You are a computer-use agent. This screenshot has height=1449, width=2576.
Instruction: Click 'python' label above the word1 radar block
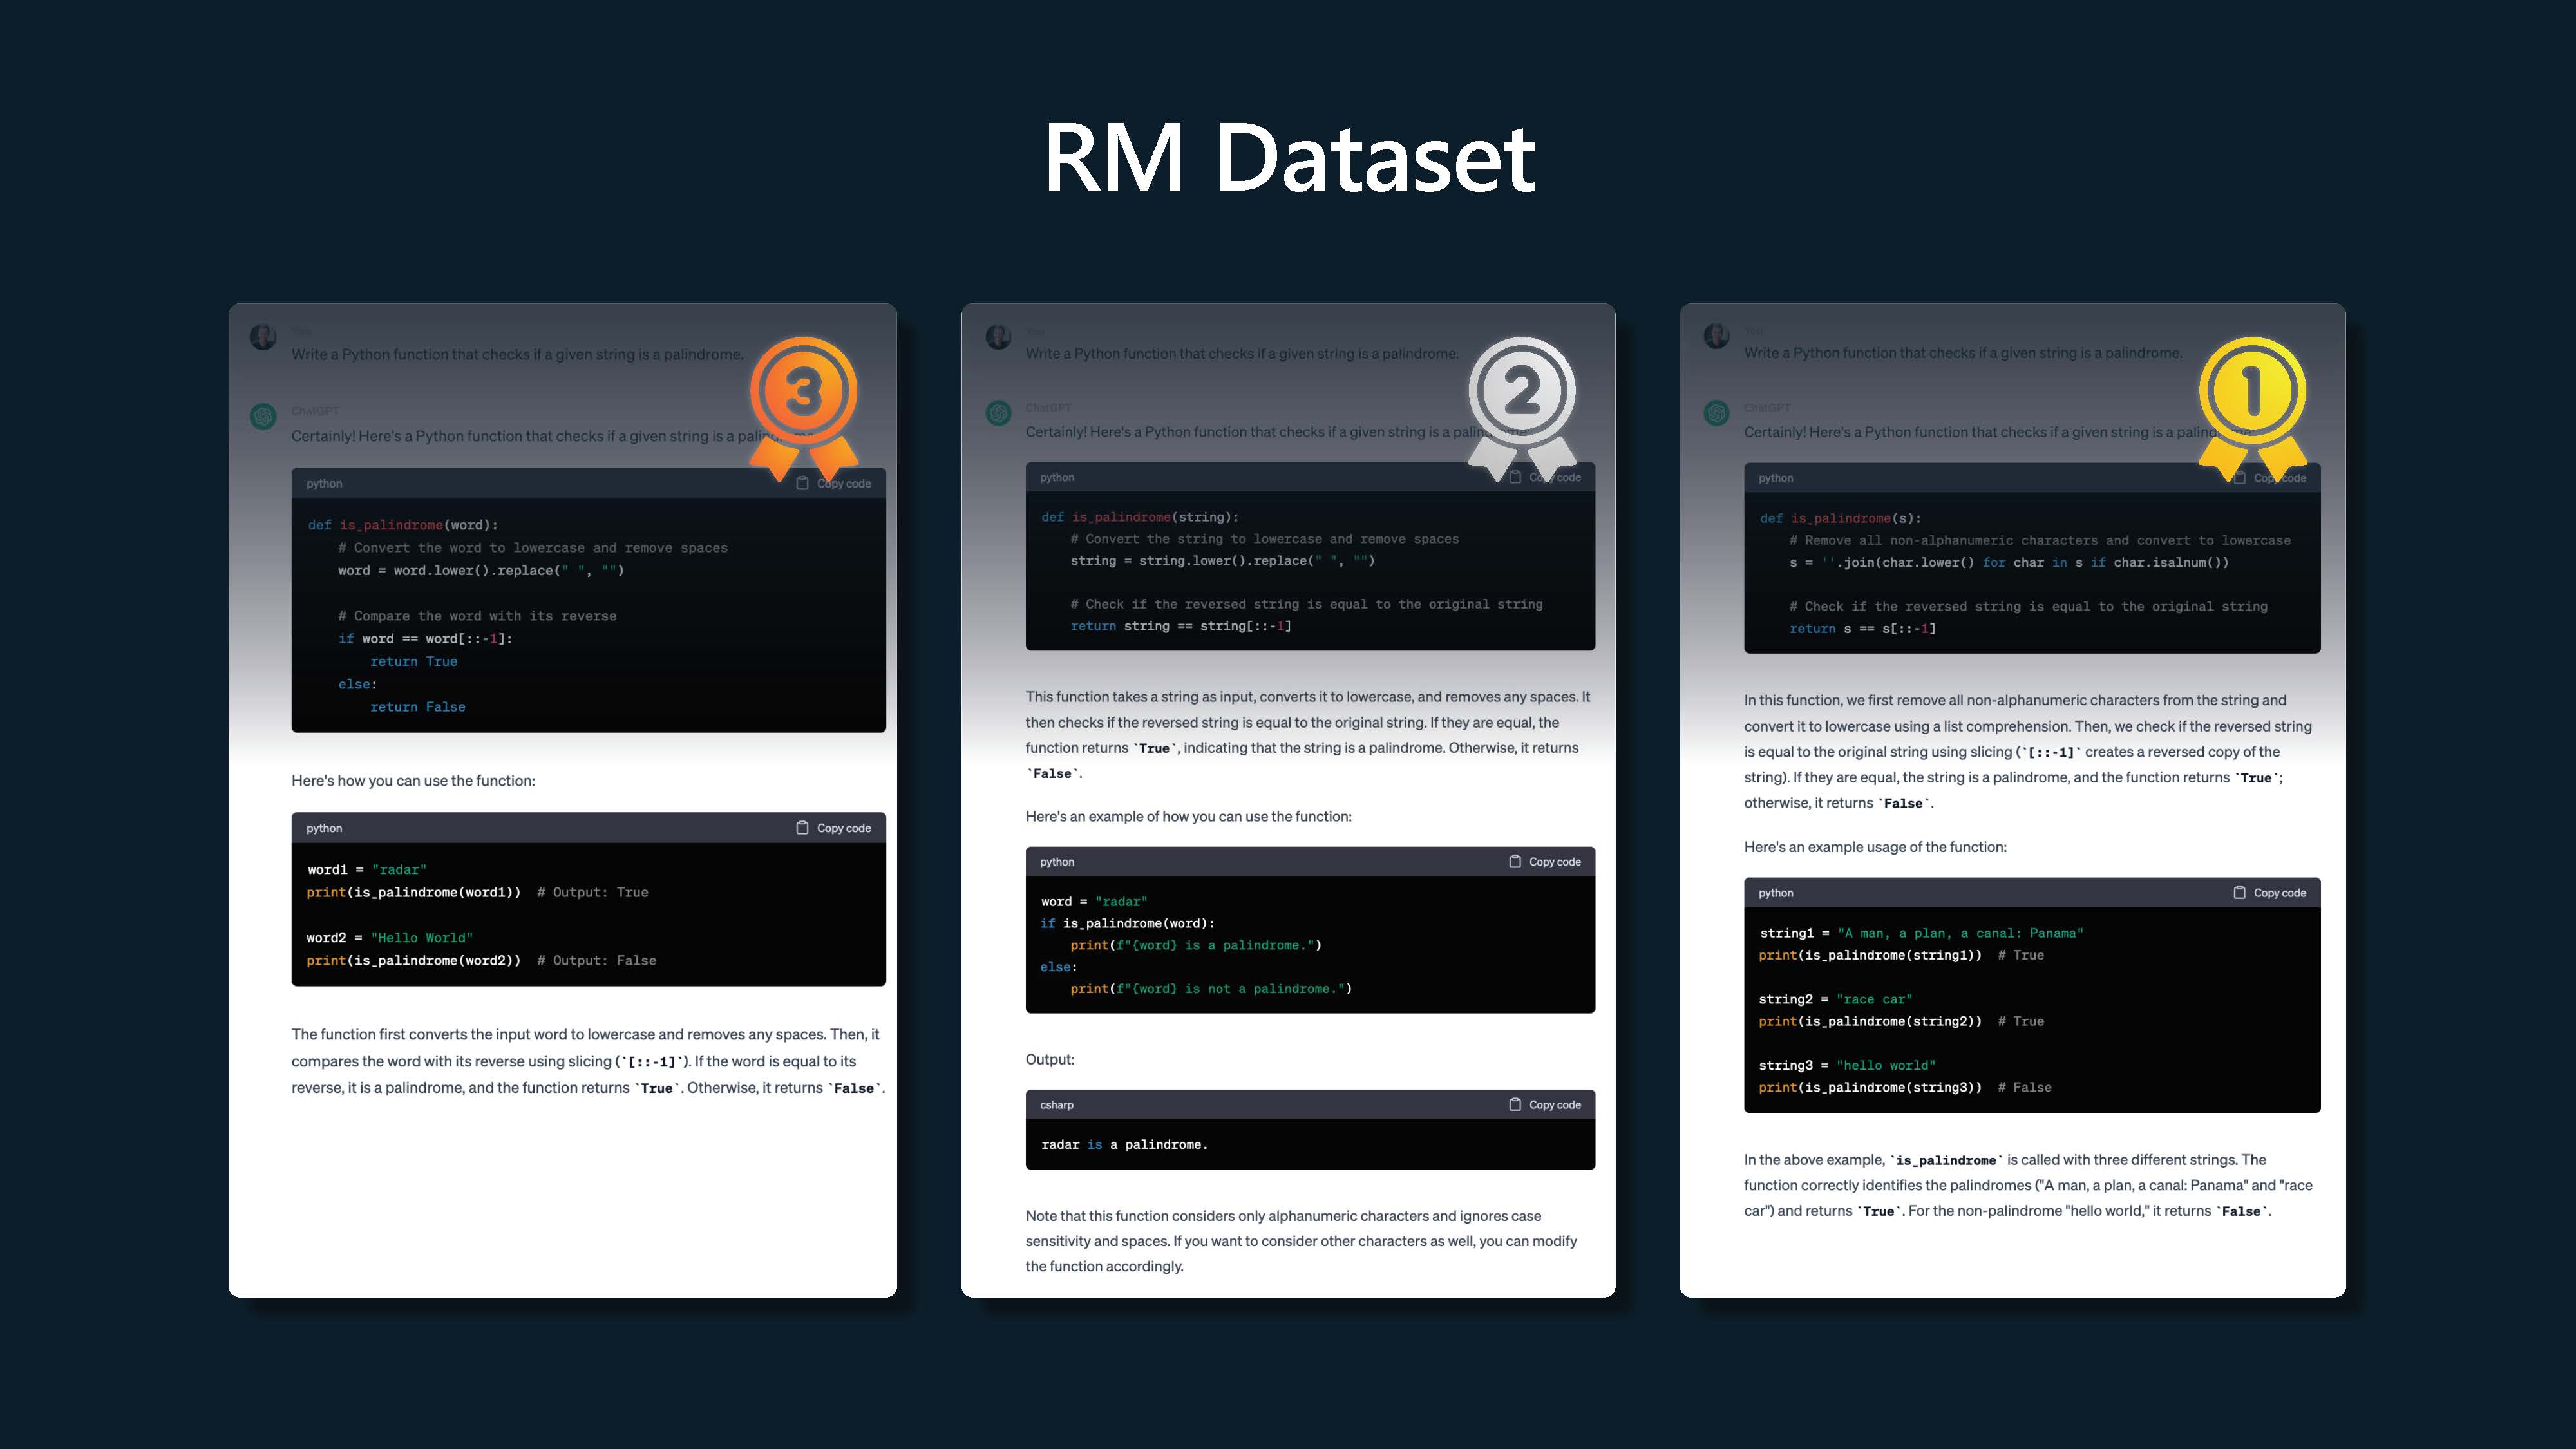click(x=324, y=828)
